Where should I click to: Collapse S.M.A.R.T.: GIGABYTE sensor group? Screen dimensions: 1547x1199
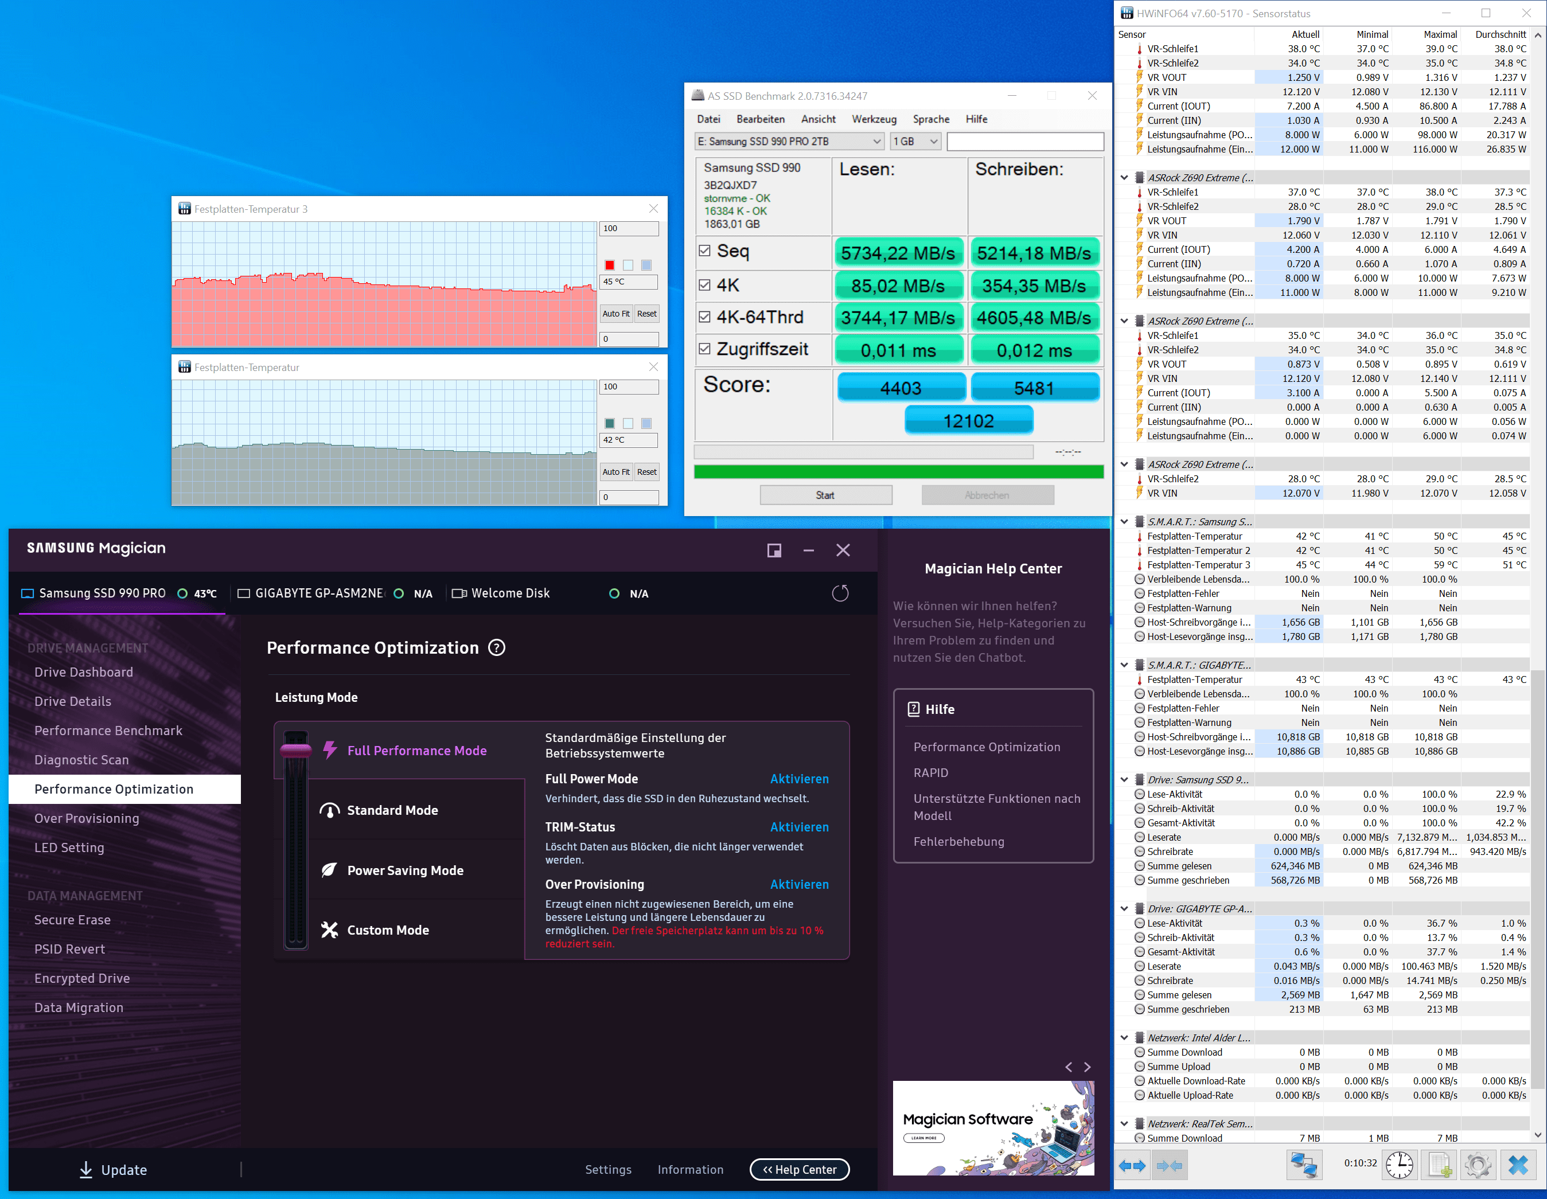pos(1124,665)
